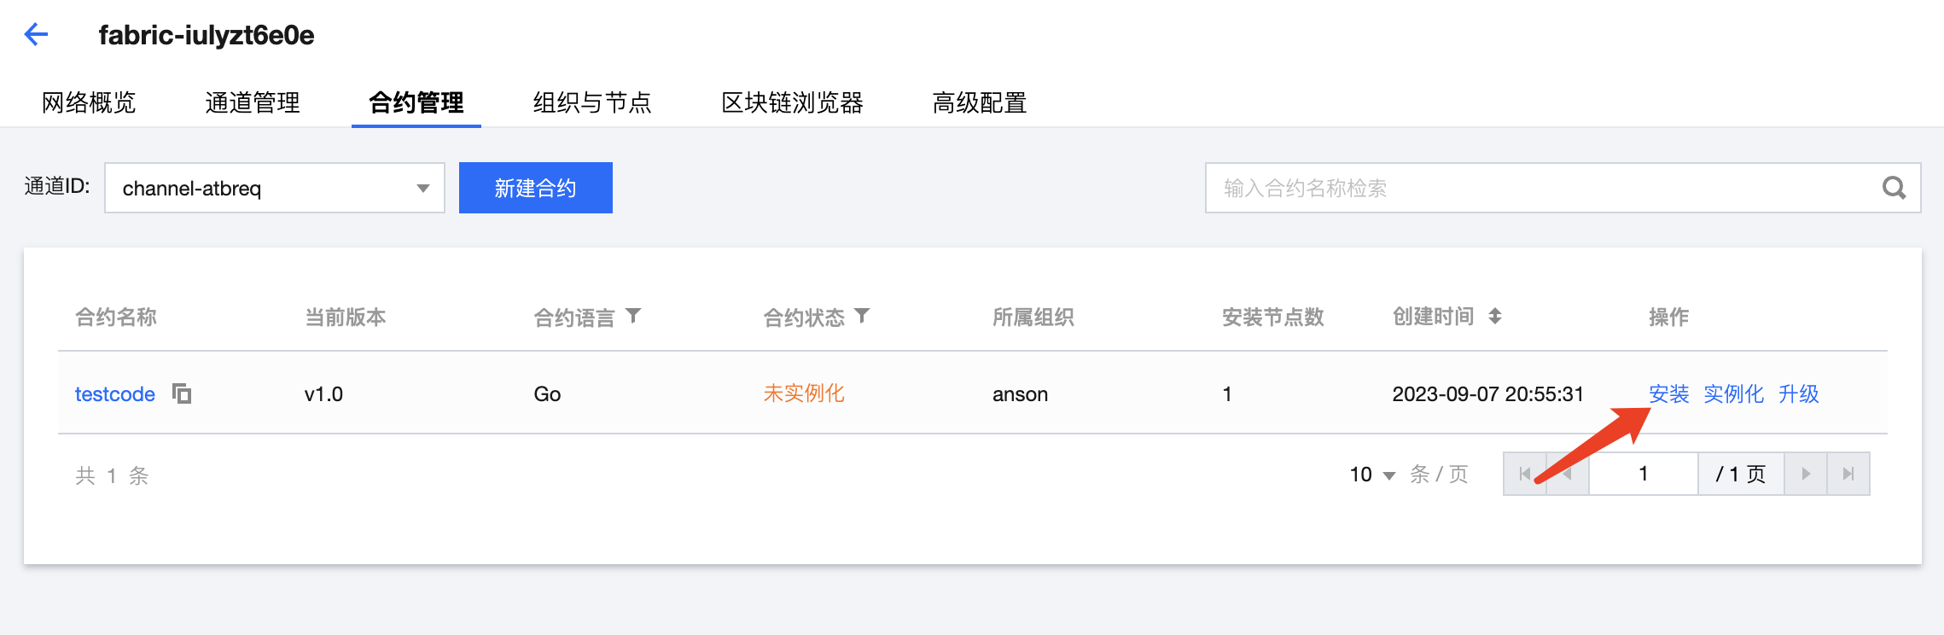
Task: Click the 安装 link for testcode
Action: 1668,393
